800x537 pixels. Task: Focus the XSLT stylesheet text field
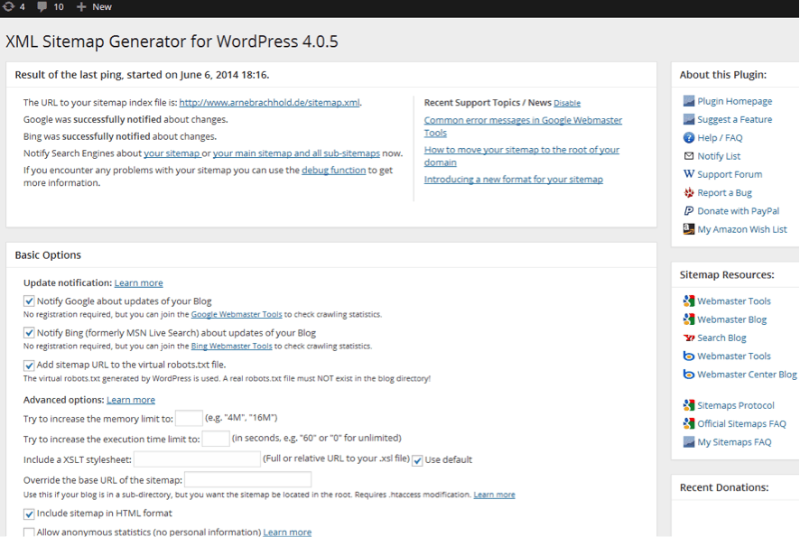pos(197,459)
